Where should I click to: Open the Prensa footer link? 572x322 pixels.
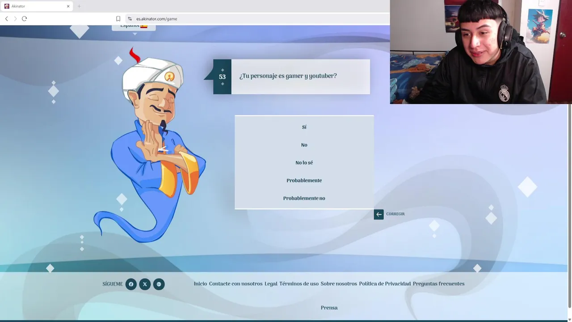329,308
